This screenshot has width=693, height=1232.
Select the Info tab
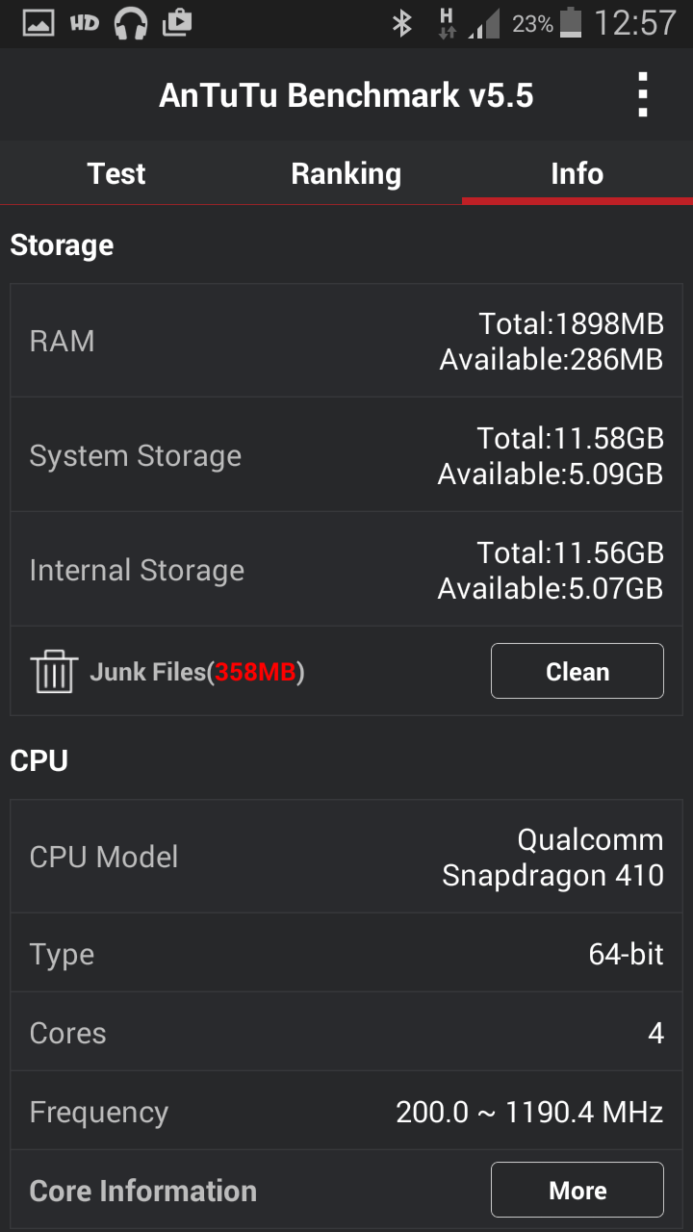[577, 174]
